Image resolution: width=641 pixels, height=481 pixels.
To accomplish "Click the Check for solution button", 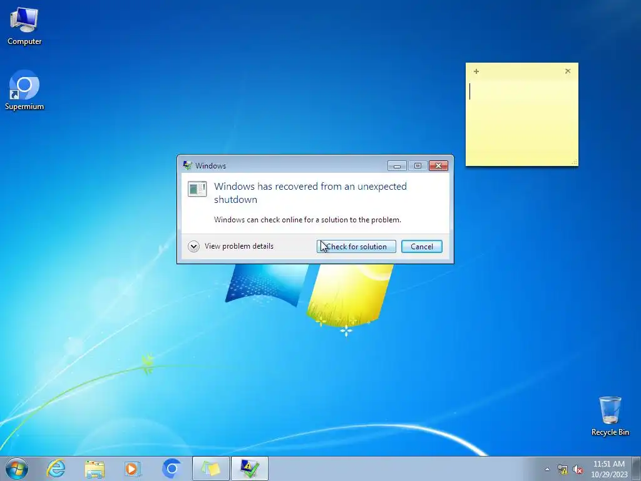I will tap(356, 247).
